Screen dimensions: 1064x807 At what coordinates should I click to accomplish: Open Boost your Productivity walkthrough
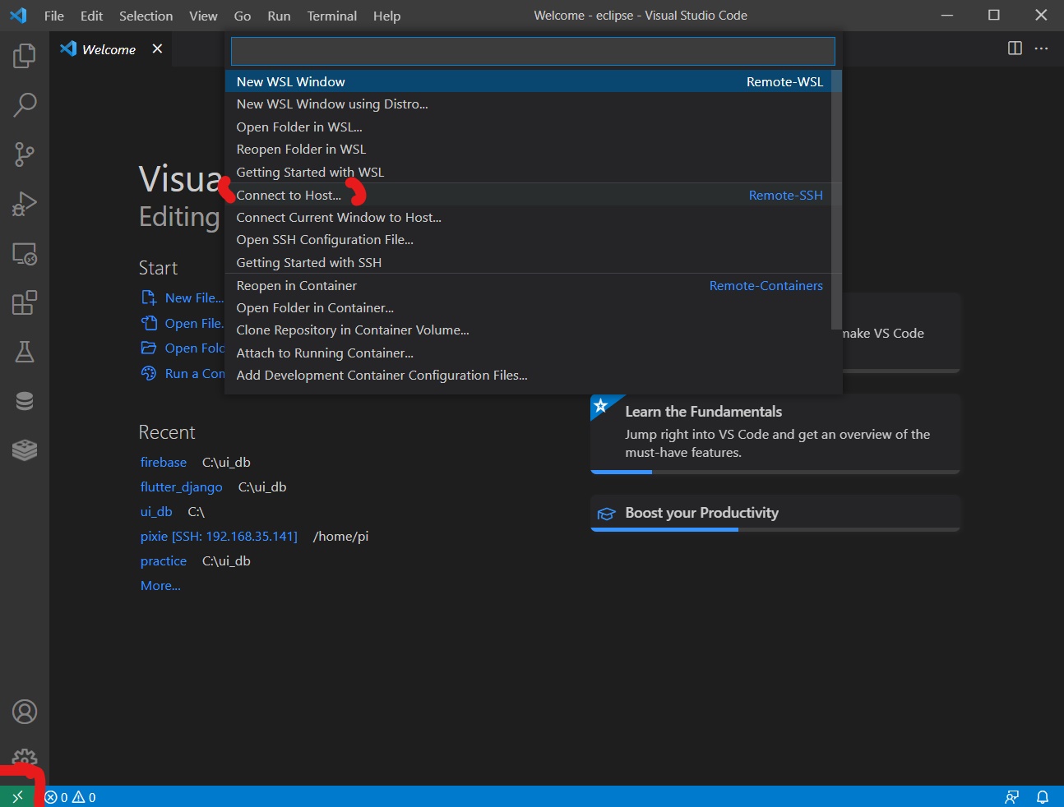pos(775,513)
